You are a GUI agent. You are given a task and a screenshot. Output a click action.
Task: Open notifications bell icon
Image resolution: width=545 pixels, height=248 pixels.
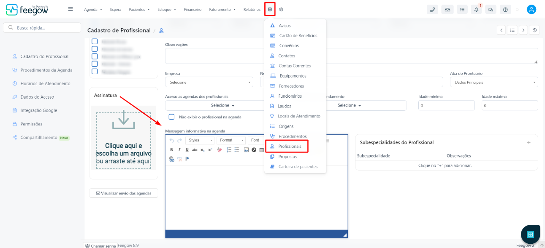[476, 9]
